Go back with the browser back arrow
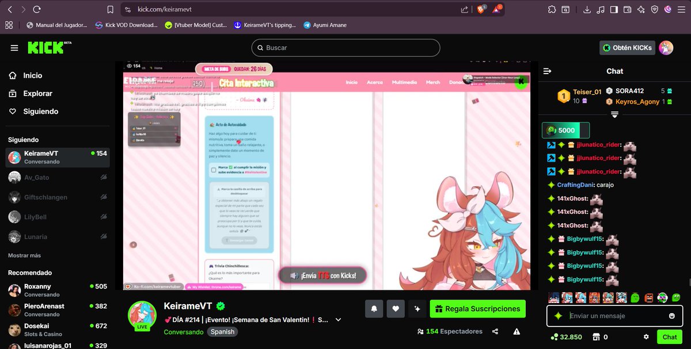This screenshot has width=691, height=349. pyautogui.click(x=10, y=10)
